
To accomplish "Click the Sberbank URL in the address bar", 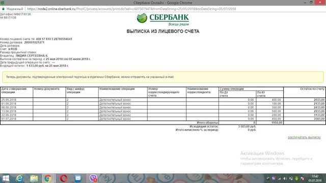I will click(x=131, y=9).
